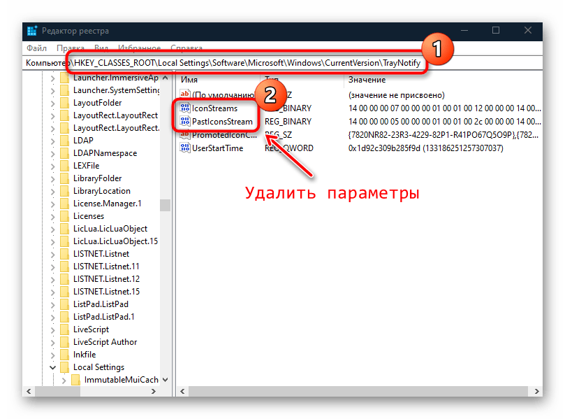
Task: Click the UserStartTime value icon
Action: [185, 148]
